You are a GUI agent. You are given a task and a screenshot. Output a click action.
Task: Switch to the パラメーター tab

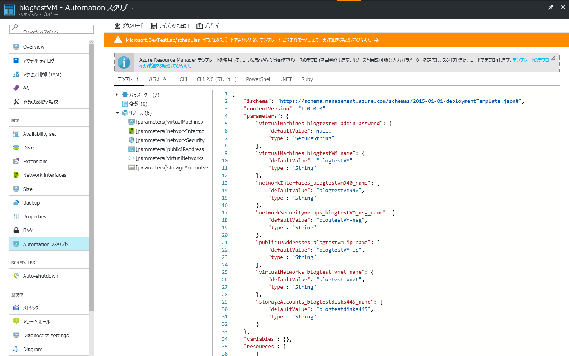(159, 79)
